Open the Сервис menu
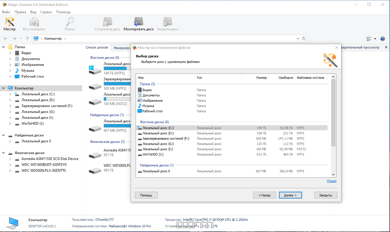The image size is (390, 232). 46,12
